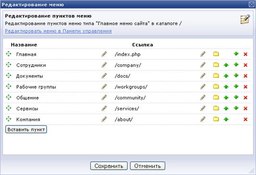Move Рабочие группы item down
256x175 pixels.
click(x=236, y=86)
